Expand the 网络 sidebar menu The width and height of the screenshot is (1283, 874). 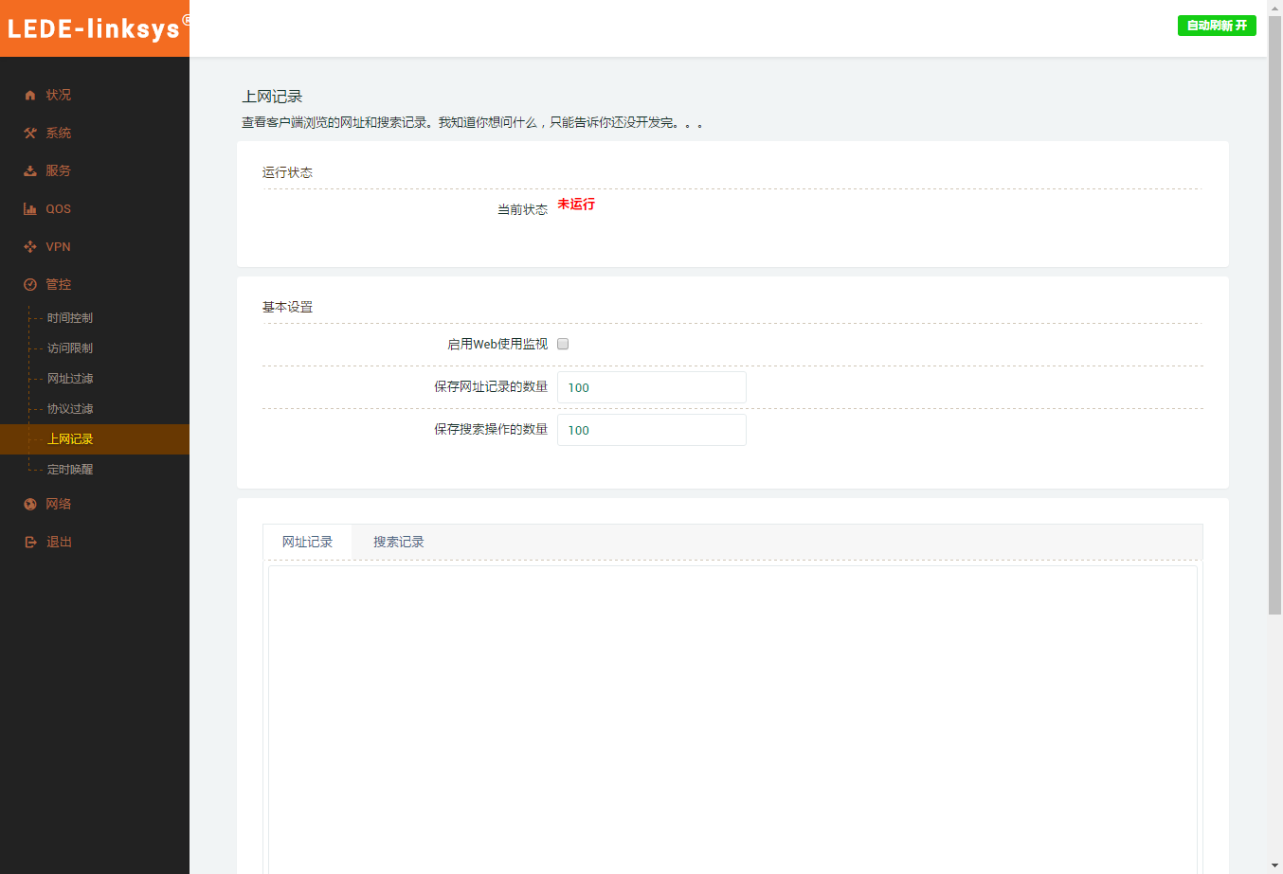click(x=59, y=505)
